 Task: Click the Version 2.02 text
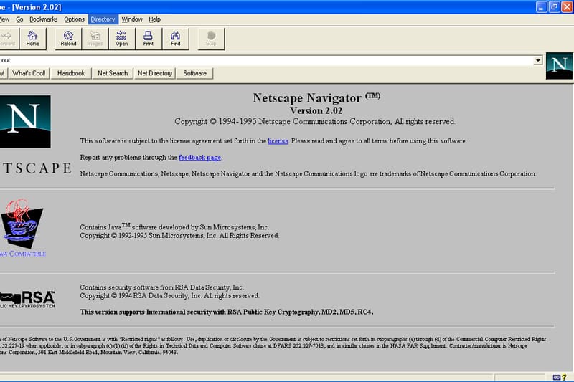316,110
